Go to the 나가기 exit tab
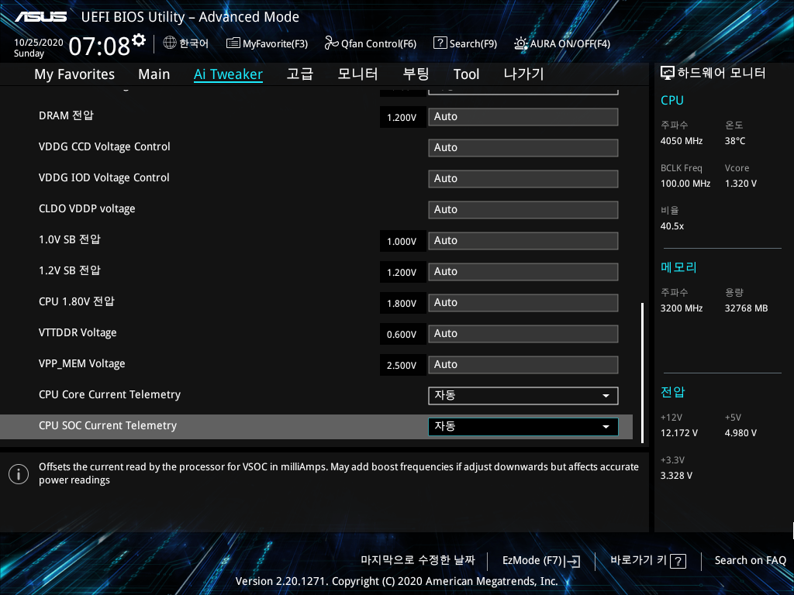794x595 pixels. click(x=523, y=74)
